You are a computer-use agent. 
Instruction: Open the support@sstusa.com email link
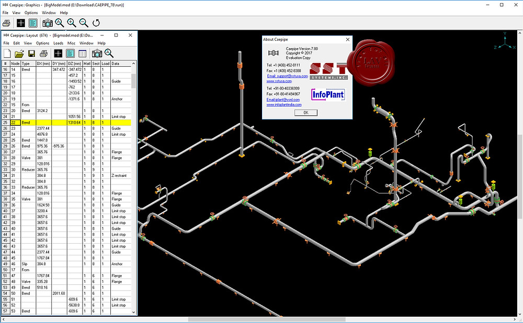click(287, 76)
